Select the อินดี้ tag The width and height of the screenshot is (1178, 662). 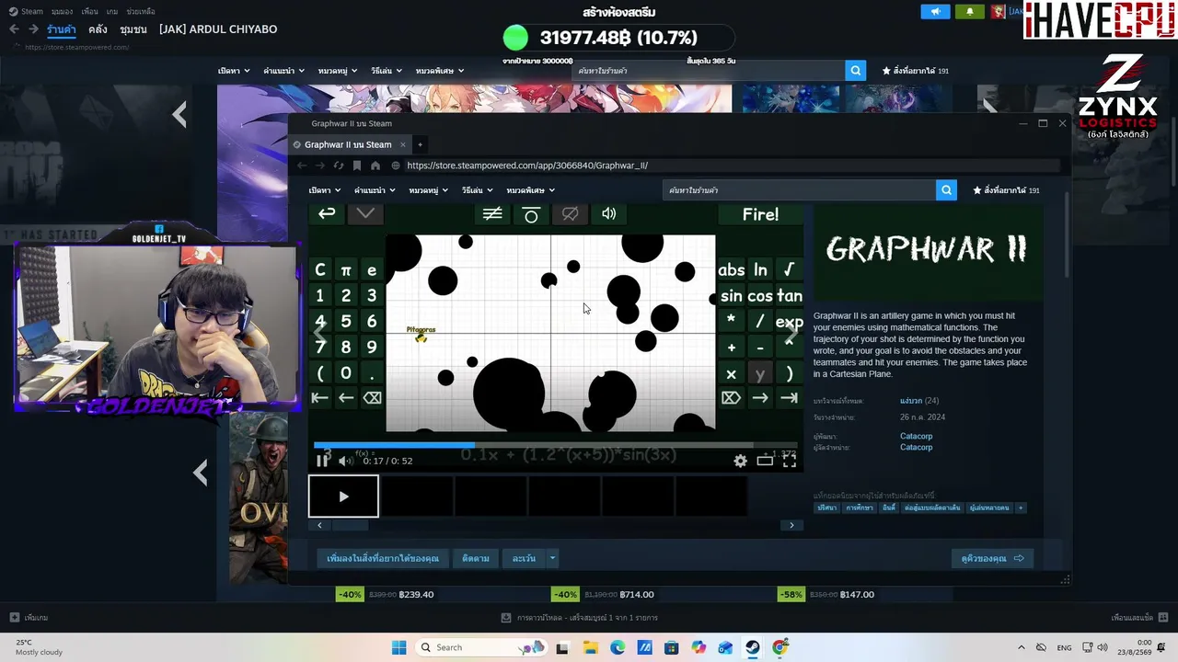(889, 508)
